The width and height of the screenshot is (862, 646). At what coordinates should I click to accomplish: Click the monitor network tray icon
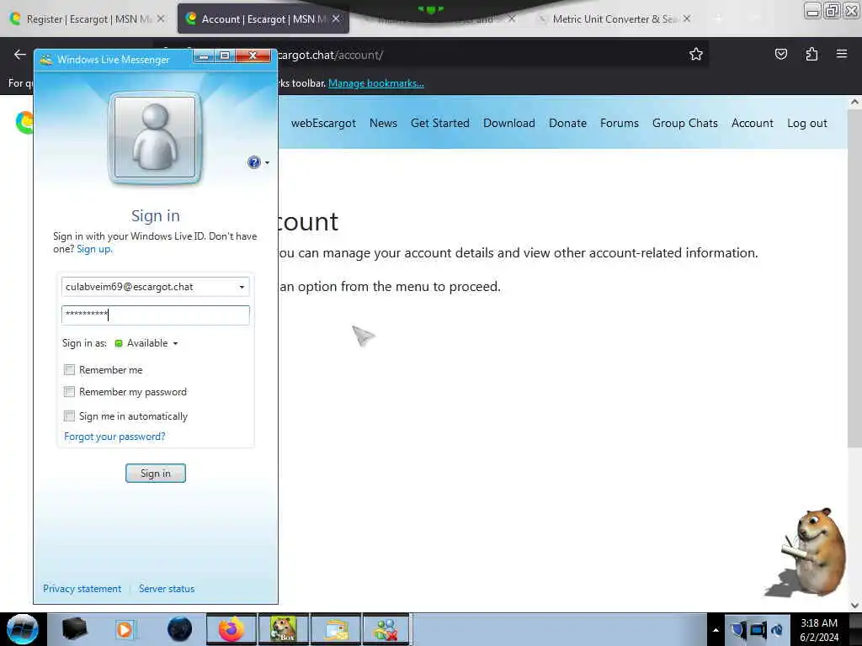pos(758,629)
